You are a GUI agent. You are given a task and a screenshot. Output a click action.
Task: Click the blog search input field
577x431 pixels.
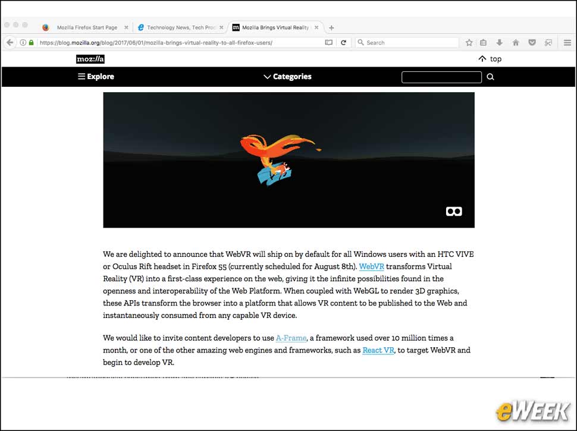[441, 77]
